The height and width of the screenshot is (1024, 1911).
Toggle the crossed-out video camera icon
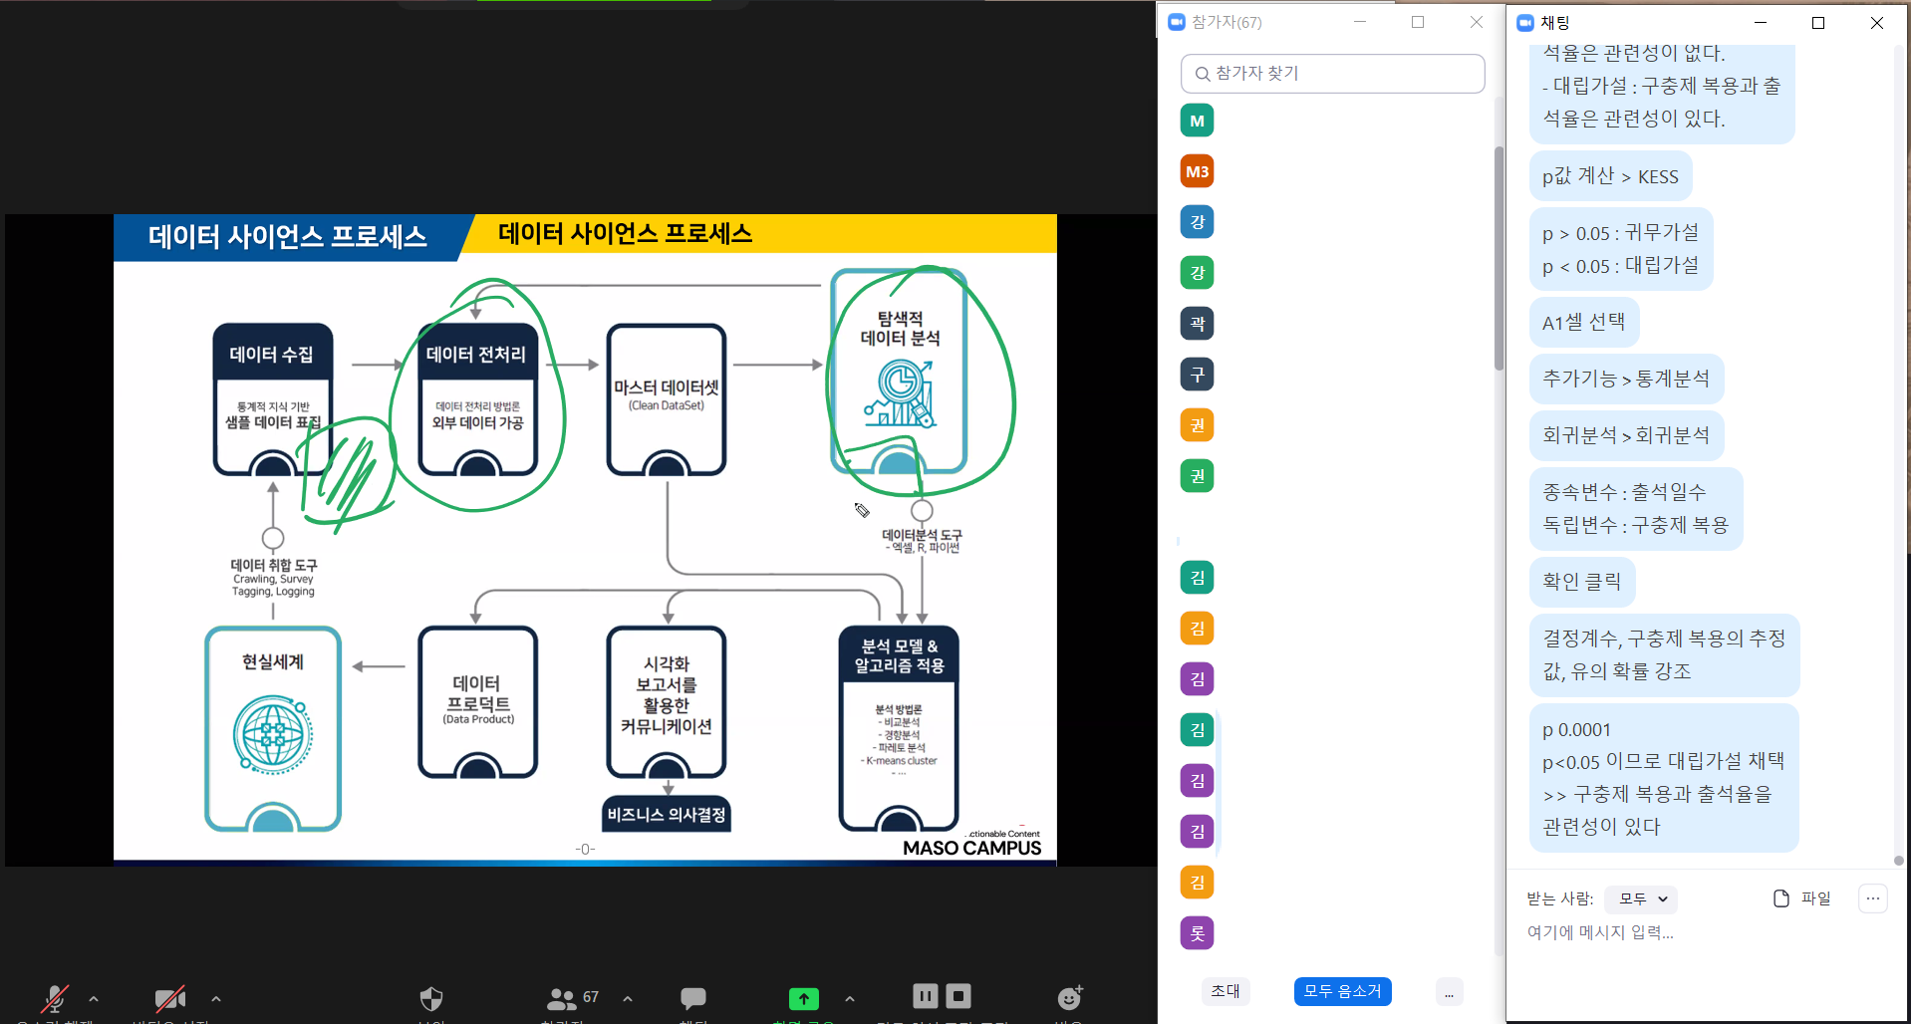(169, 997)
